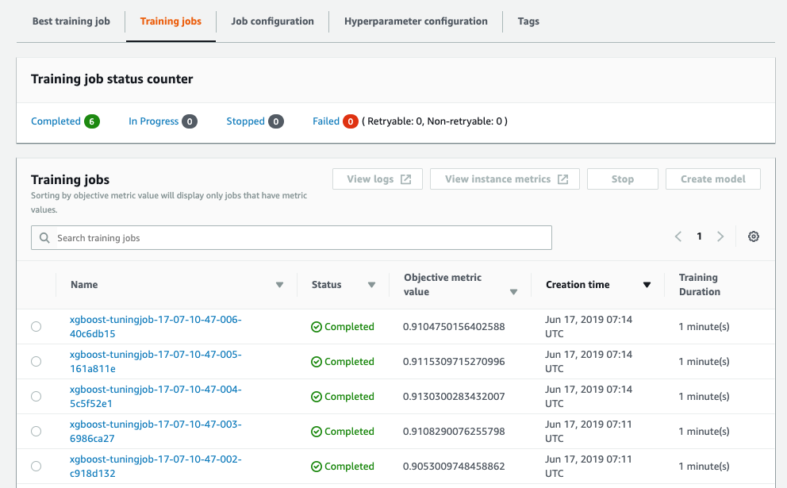This screenshot has width=787, height=488.
Task: Click the View logs button
Action: [x=378, y=179]
